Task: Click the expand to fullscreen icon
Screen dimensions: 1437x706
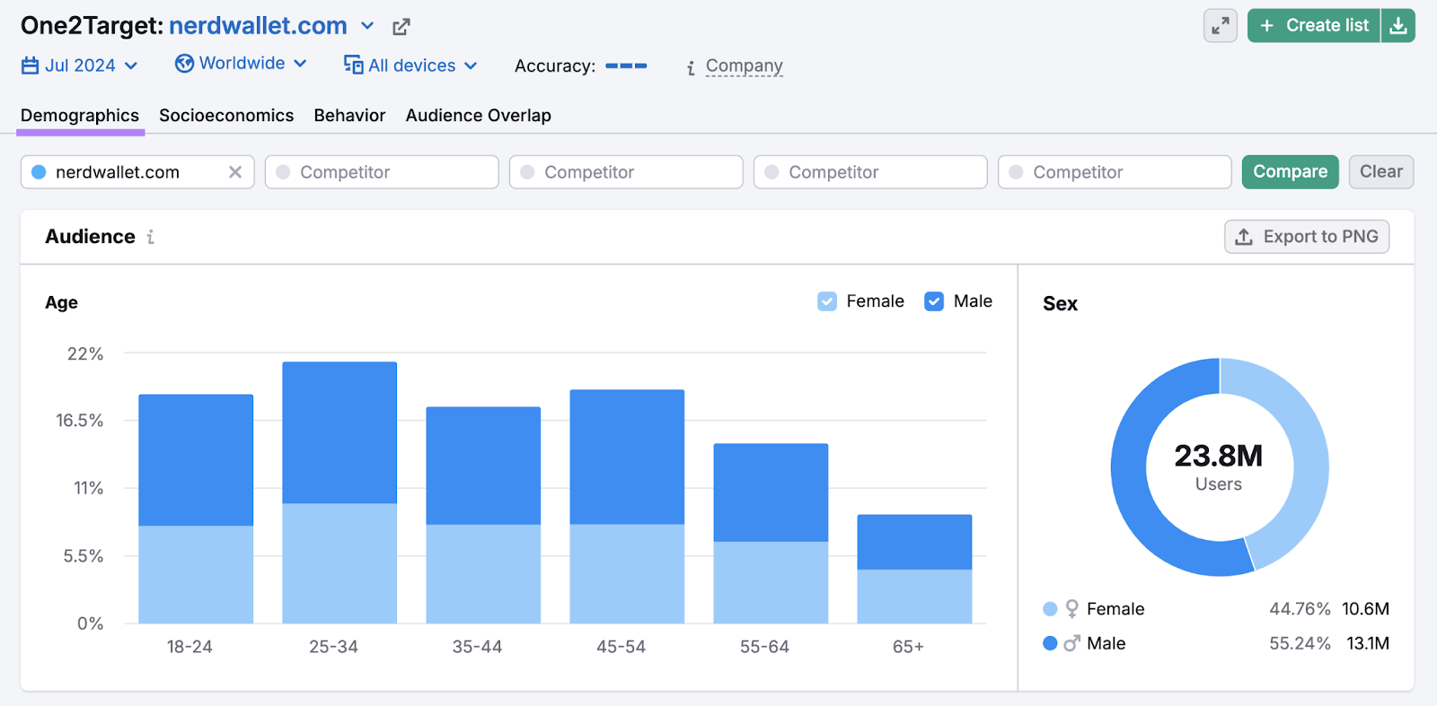Action: [1220, 26]
